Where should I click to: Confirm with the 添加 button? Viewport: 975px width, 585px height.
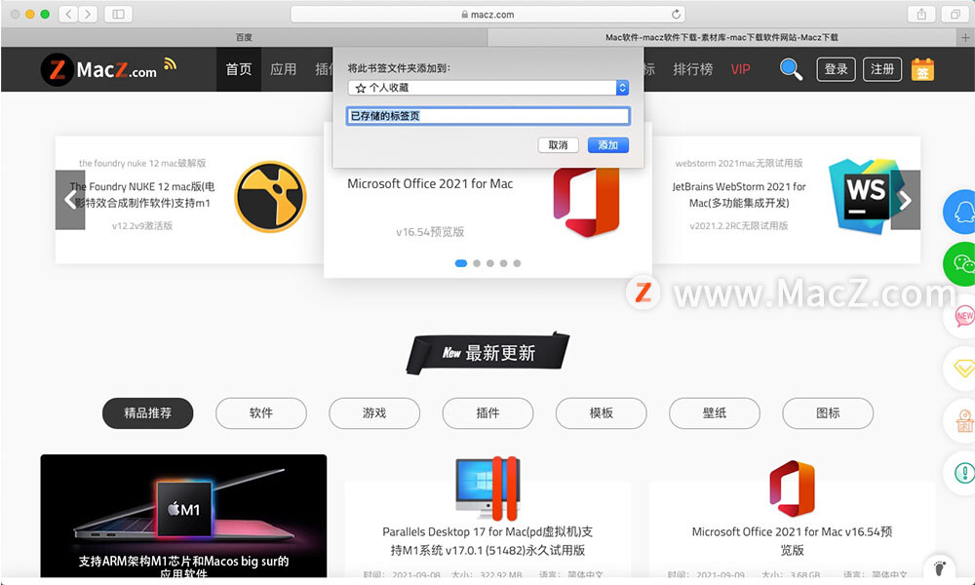click(608, 145)
